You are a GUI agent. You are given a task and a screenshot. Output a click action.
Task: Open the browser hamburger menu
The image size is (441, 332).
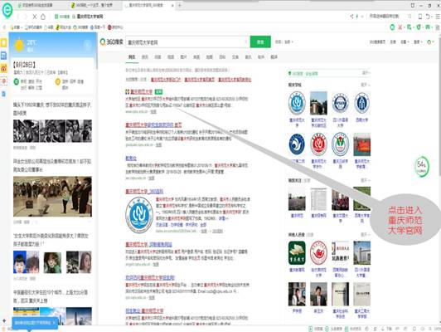438,17
